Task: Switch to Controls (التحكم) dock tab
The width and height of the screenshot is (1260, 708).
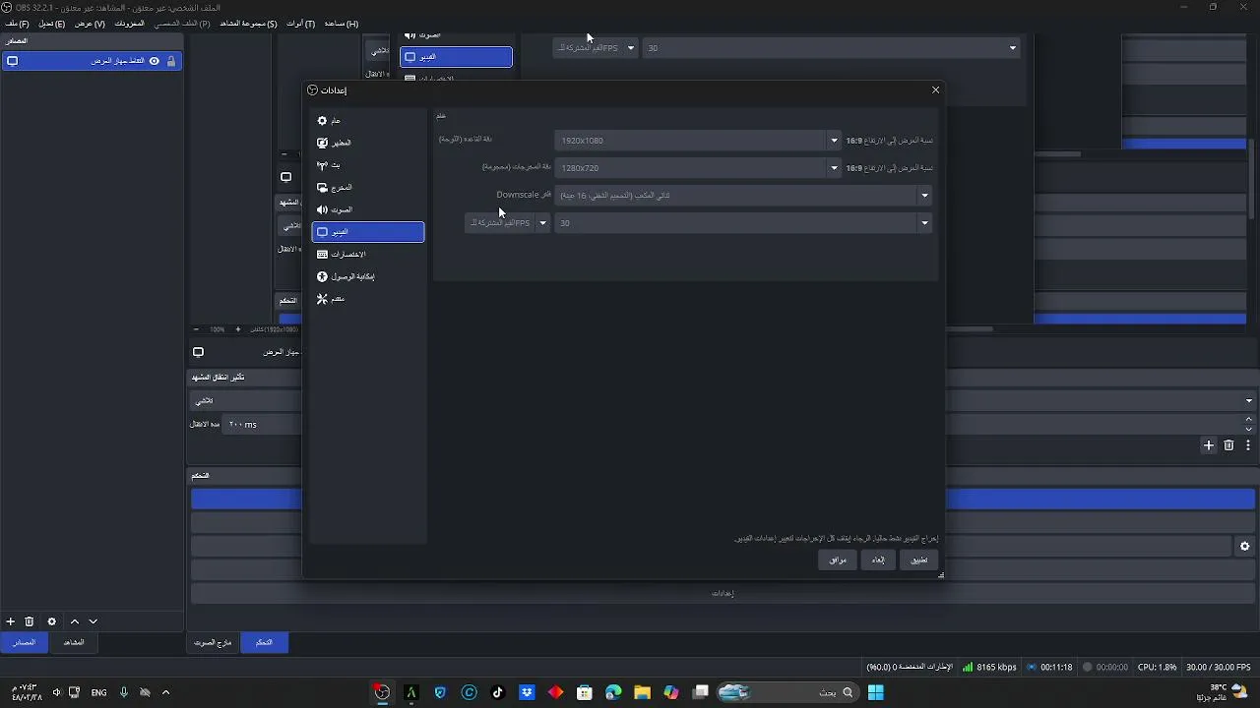Action: [x=264, y=642]
